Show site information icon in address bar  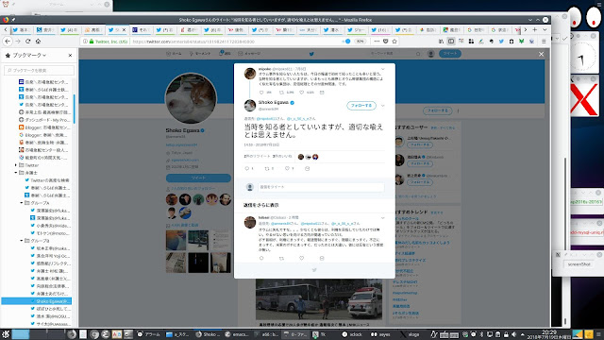(x=85, y=42)
